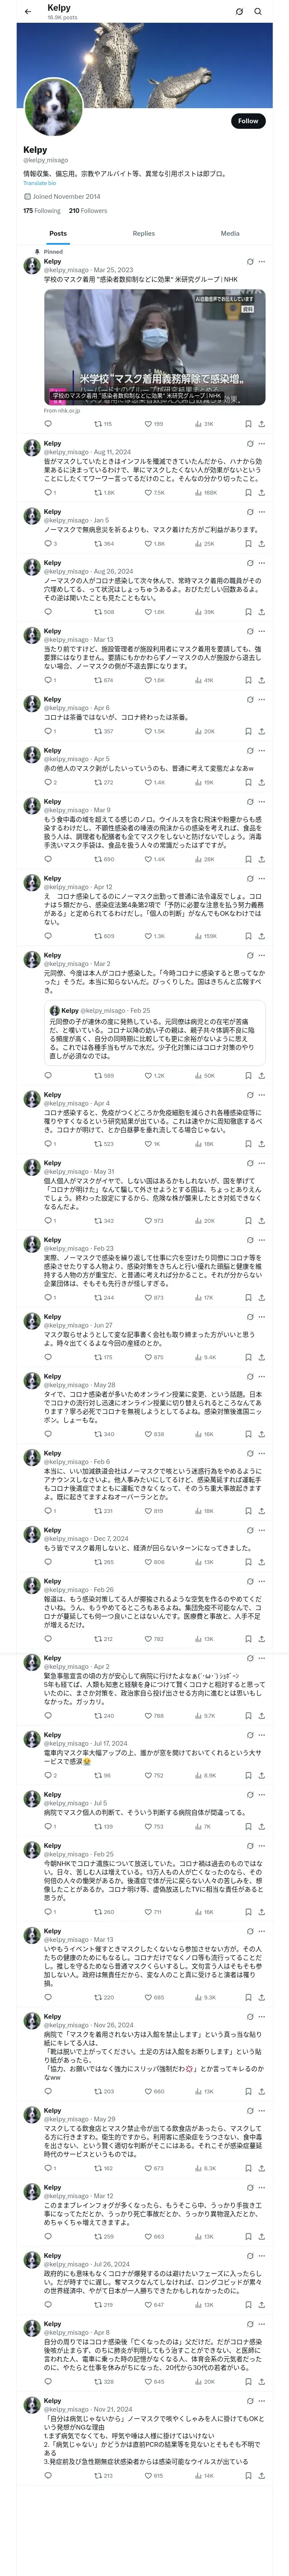Open search on Kelpy's profile

(258, 11)
